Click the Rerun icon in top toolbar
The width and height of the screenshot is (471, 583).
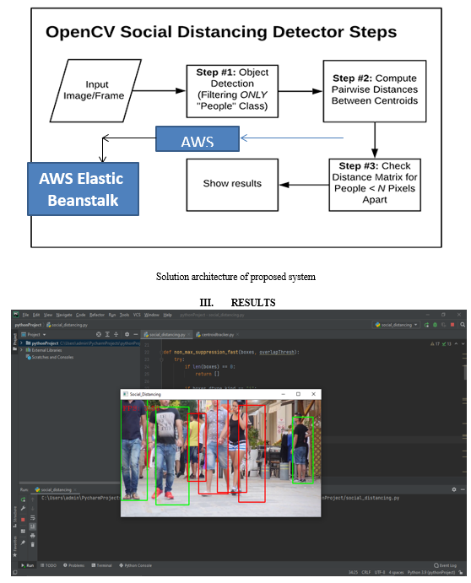click(426, 325)
